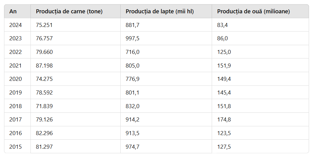Click egg production value 174,8
The width and height of the screenshot is (314, 158).
pyautogui.click(x=224, y=120)
